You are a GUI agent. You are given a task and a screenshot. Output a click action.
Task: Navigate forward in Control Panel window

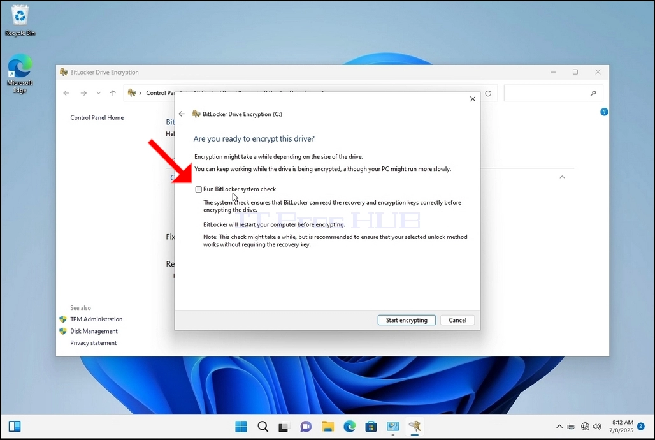click(x=83, y=93)
